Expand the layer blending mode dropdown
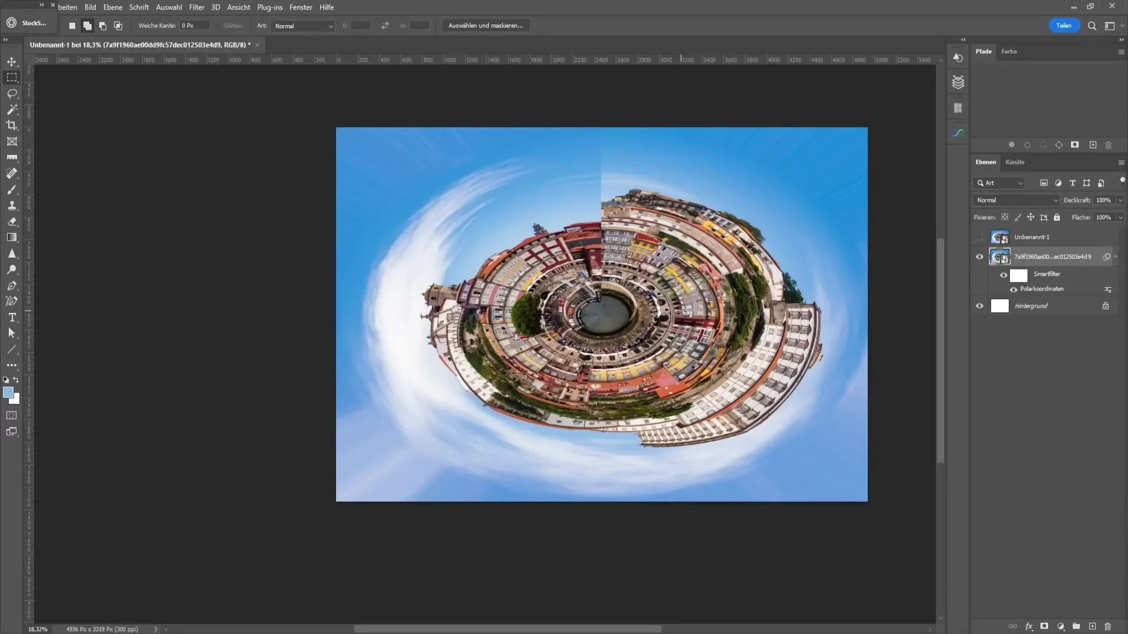 tap(1016, 200)
